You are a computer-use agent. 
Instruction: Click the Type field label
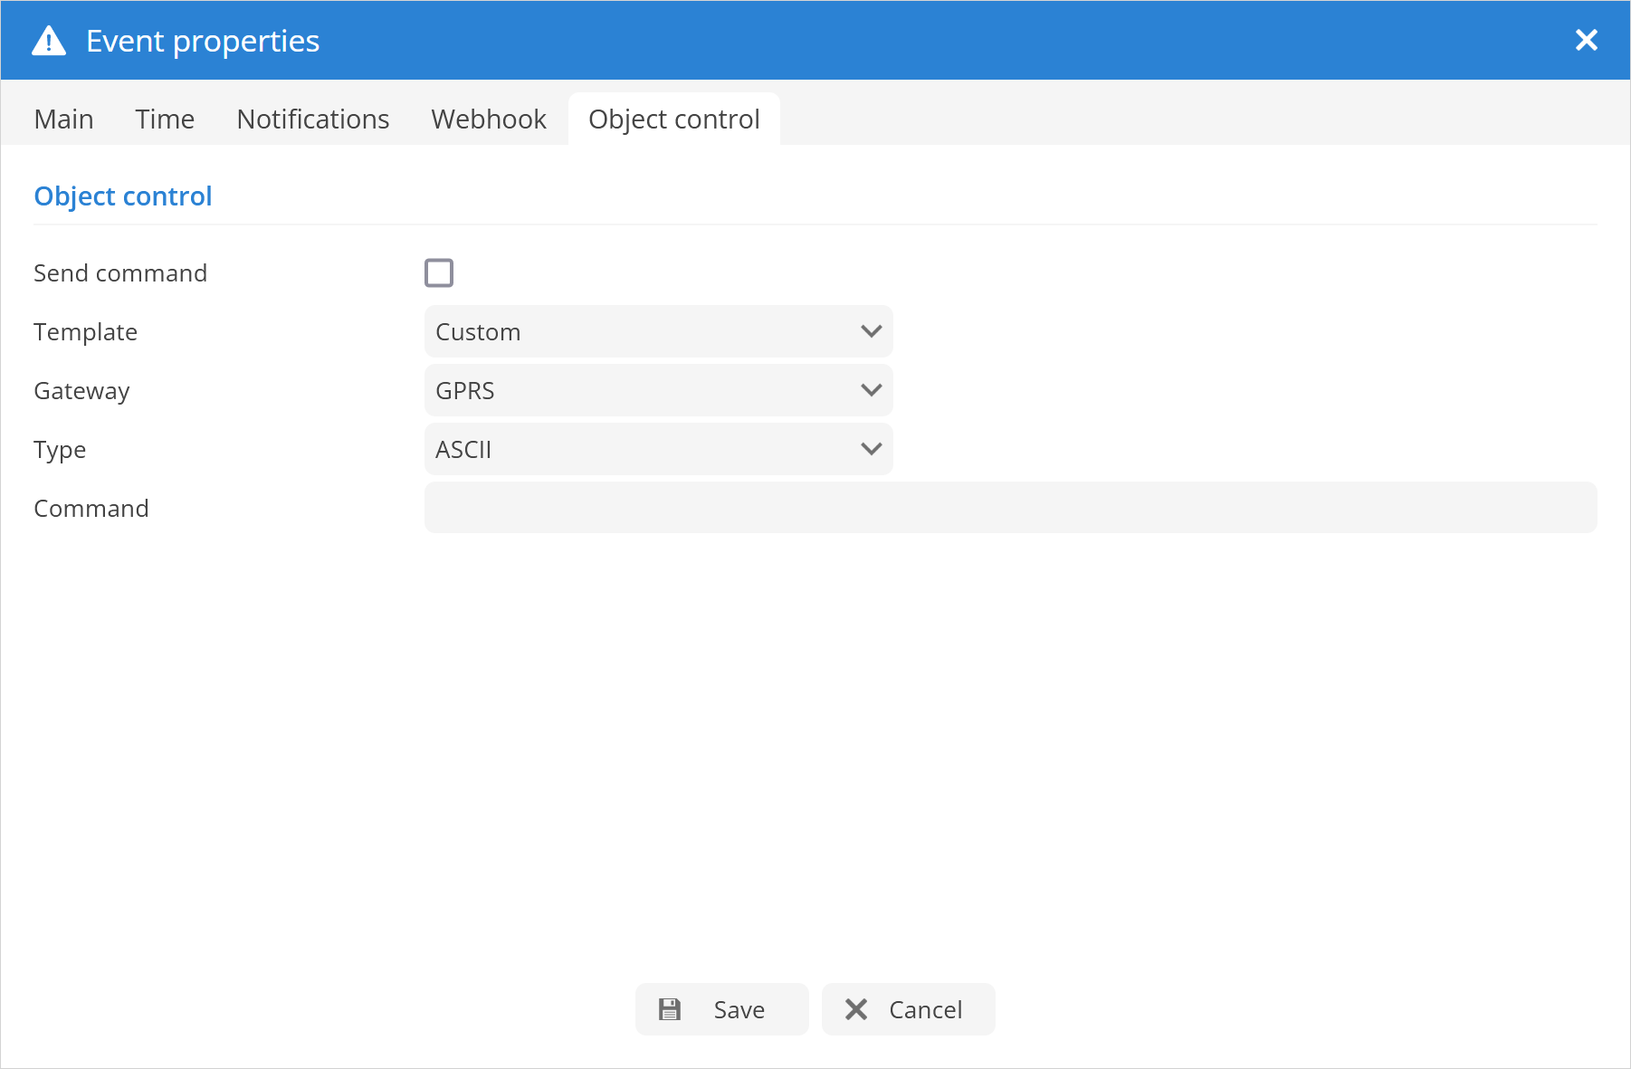pyautogui.click(x=60, y=450)
